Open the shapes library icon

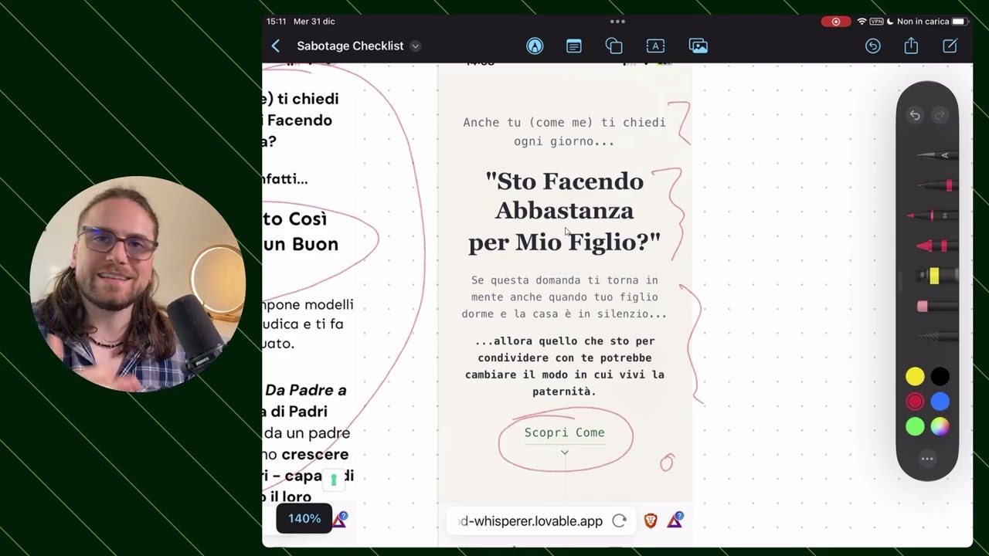coord(614,46)
